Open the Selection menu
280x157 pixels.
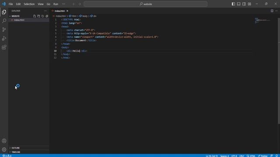pyautogui.click(x=29, y=4)
